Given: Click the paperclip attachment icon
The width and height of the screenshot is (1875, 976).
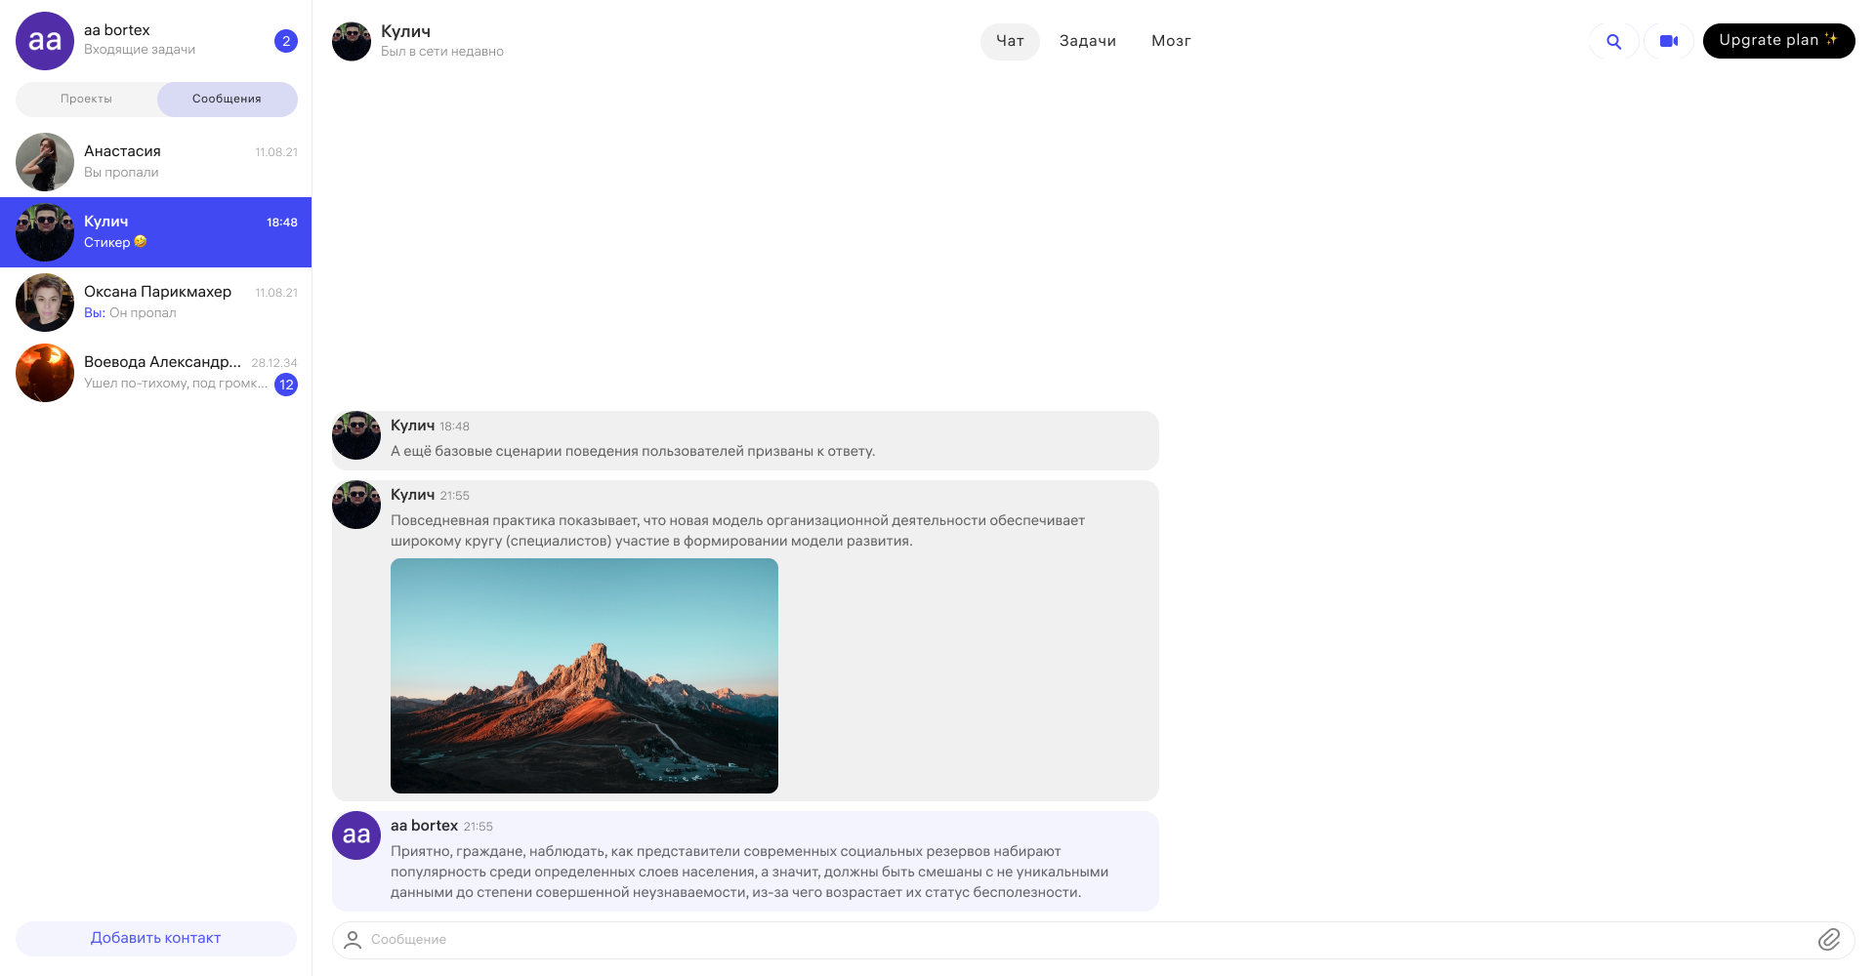Looking at the screenshot, I should [x=1828, y=939].
